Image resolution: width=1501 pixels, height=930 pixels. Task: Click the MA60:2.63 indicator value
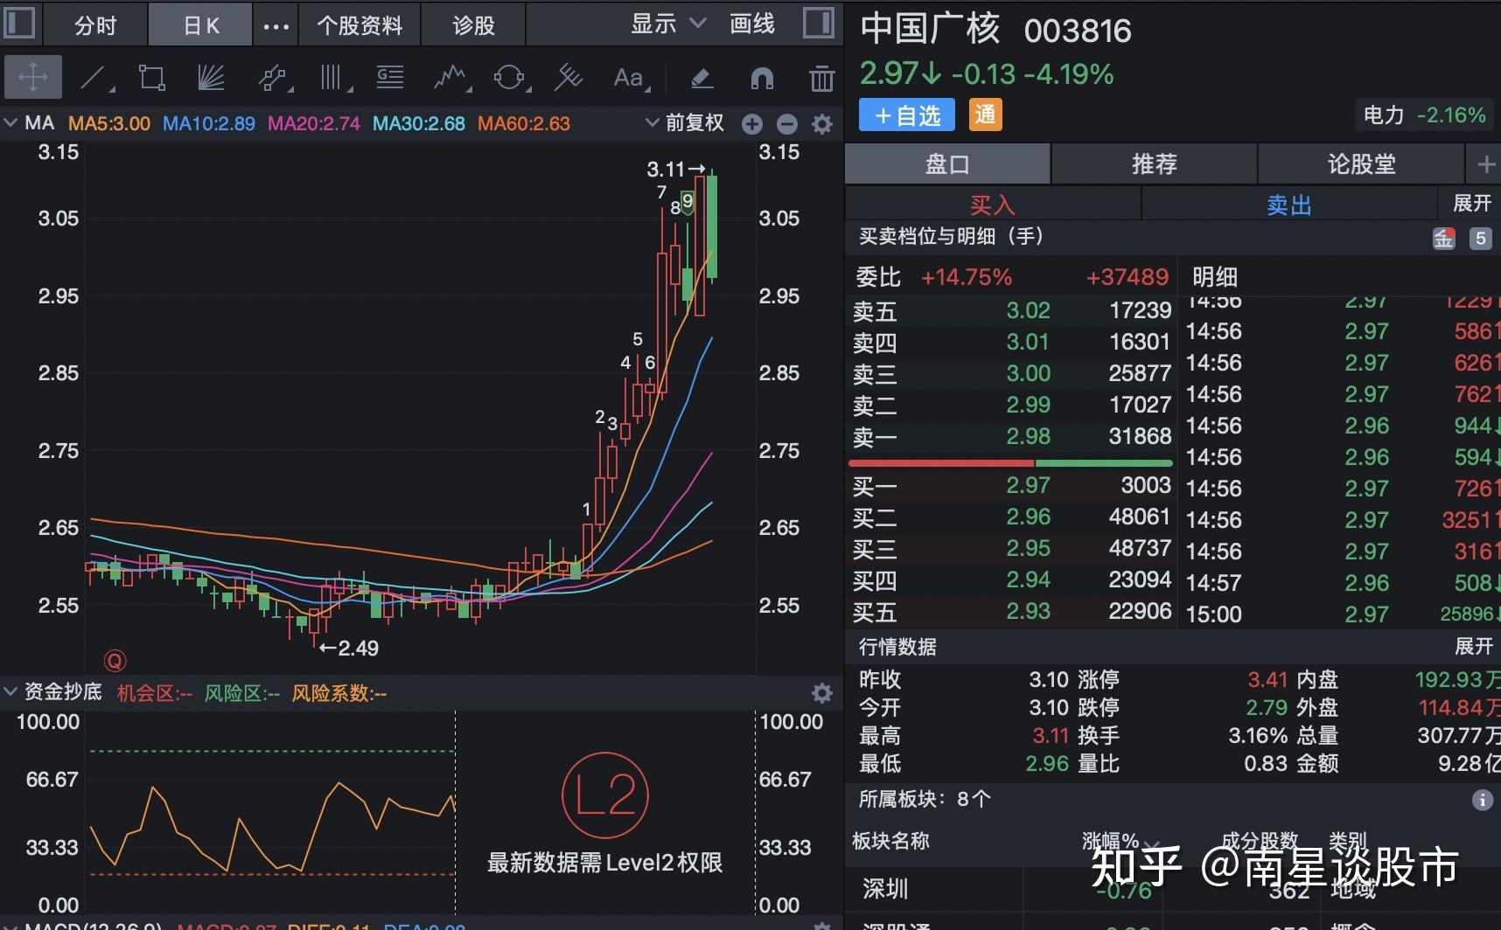524,123
